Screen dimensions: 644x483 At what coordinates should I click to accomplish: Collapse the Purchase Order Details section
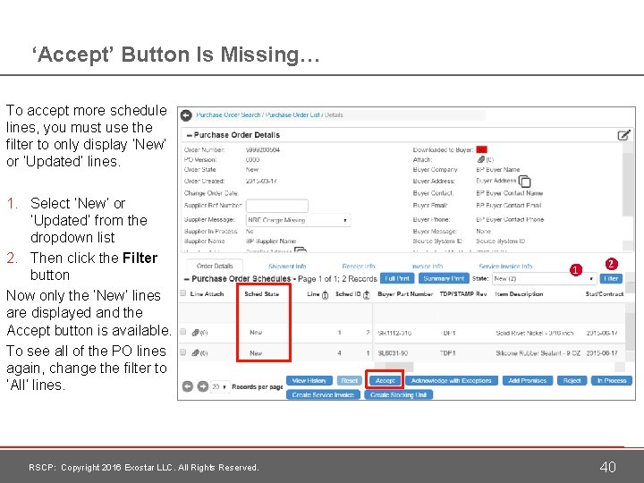tap(189, 135)
